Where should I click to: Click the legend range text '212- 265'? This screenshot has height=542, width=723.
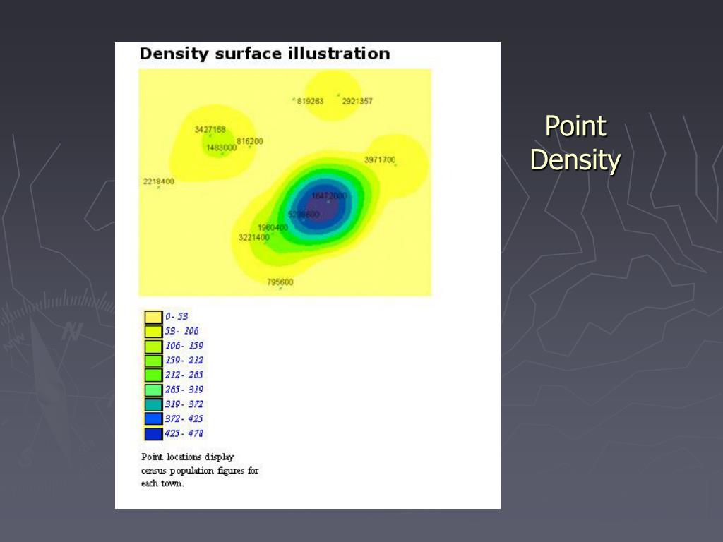184,375
